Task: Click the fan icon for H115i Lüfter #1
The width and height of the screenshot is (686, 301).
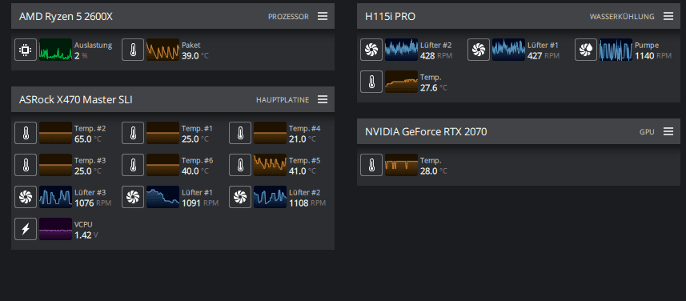Action: tap(479, 50)
